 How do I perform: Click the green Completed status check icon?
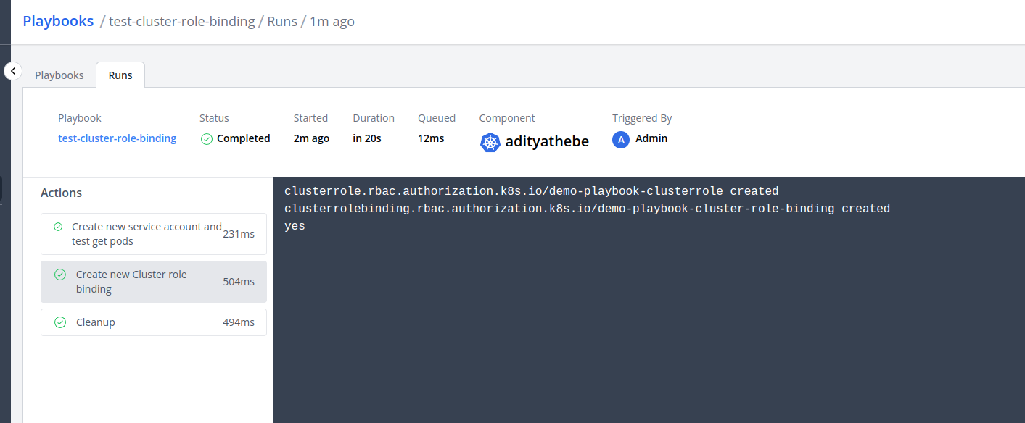207,139
